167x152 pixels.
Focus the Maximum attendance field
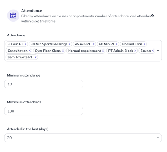(x=44, y=111)
